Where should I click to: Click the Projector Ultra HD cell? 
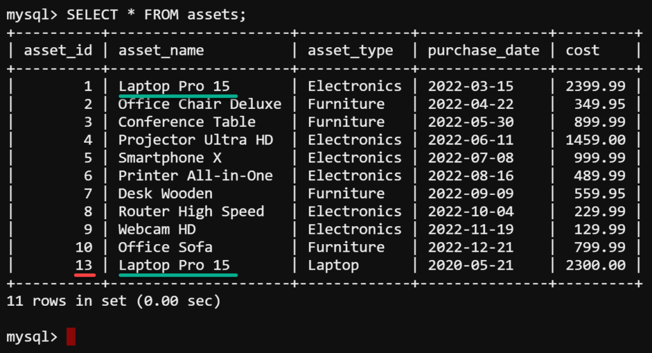(195, 140)
